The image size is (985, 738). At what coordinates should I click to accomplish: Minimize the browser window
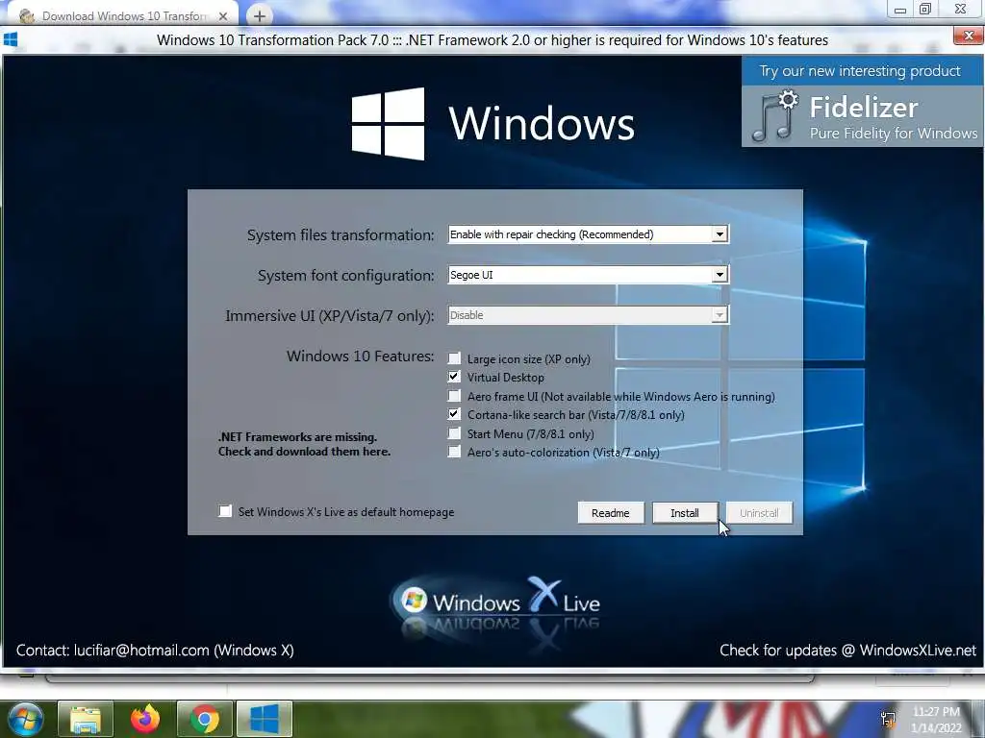click(900, 10)
